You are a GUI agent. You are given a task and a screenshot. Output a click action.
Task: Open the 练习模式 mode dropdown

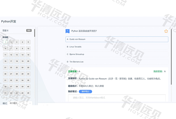click(20, 103)
